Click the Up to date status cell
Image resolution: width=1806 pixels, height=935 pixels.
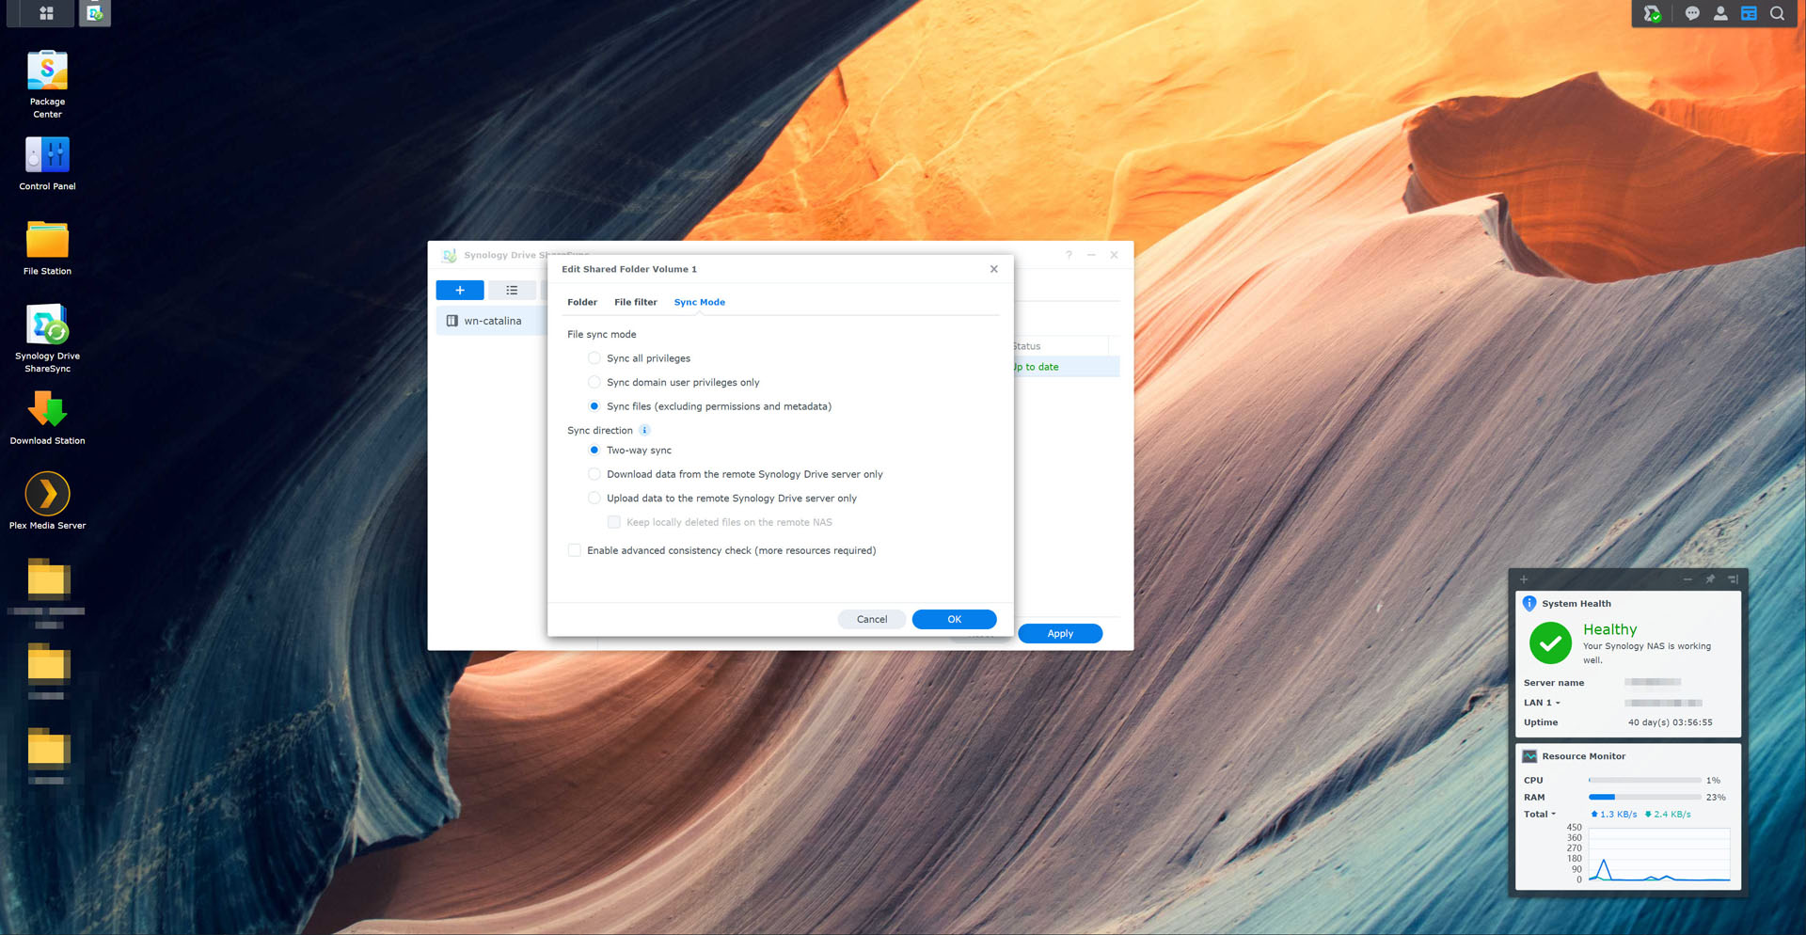[x=1066, y=367]
